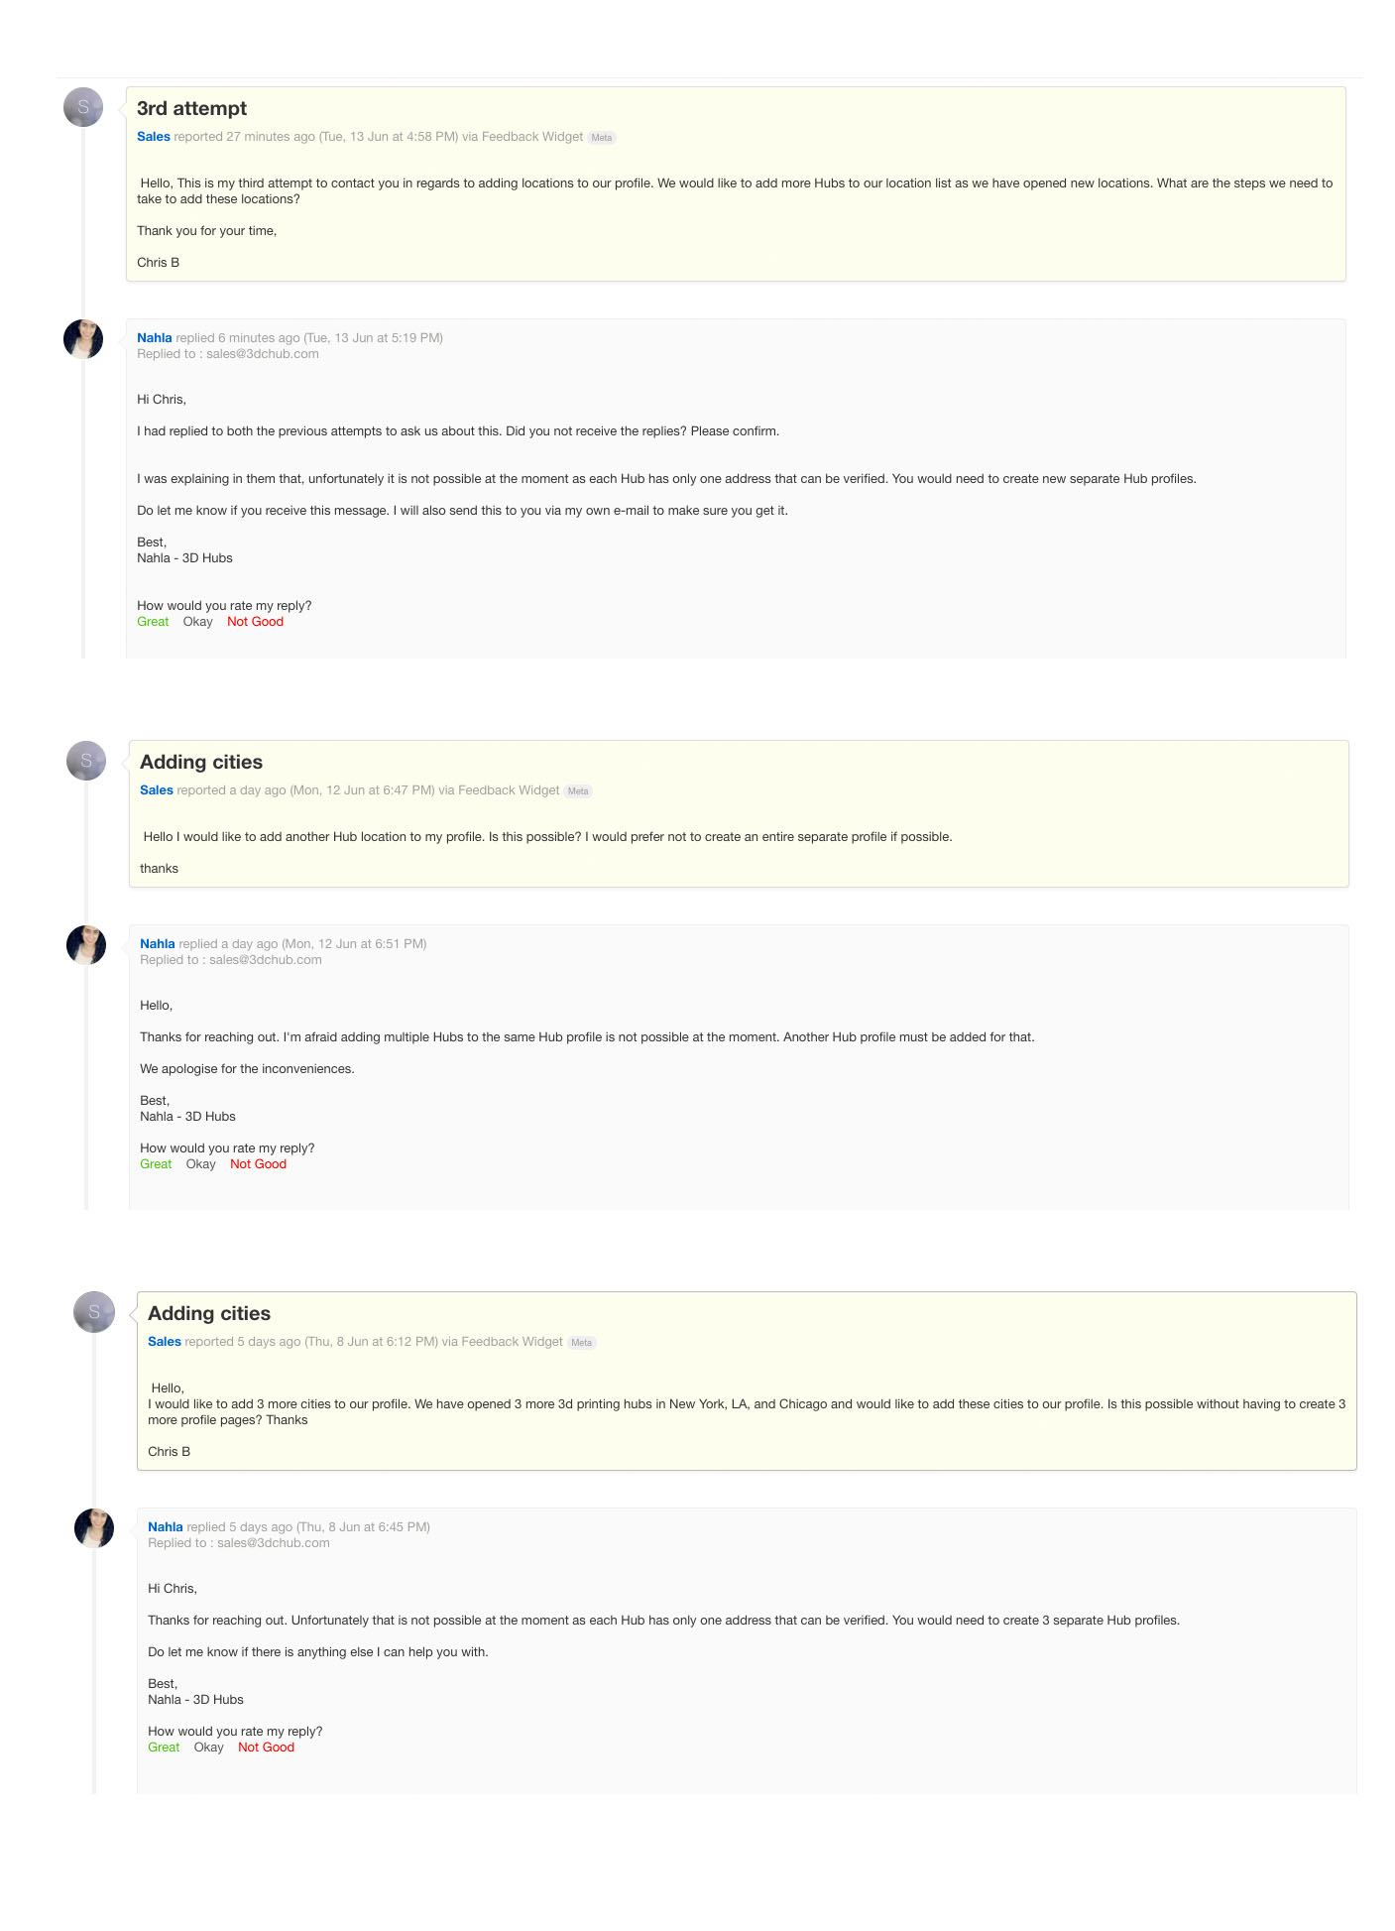The height and width of the screenshot is (1931, 1395).
Task: Rate the 5:19 PM reply as Not Good
Action: [x=255, y=622]
